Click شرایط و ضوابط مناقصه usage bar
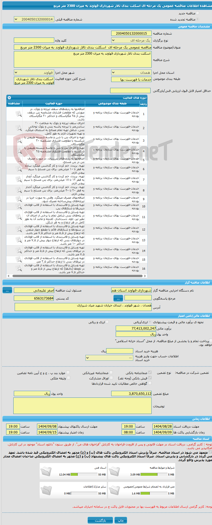The width and height of the screenshot is (212, 525). click(x=154, y=474)
